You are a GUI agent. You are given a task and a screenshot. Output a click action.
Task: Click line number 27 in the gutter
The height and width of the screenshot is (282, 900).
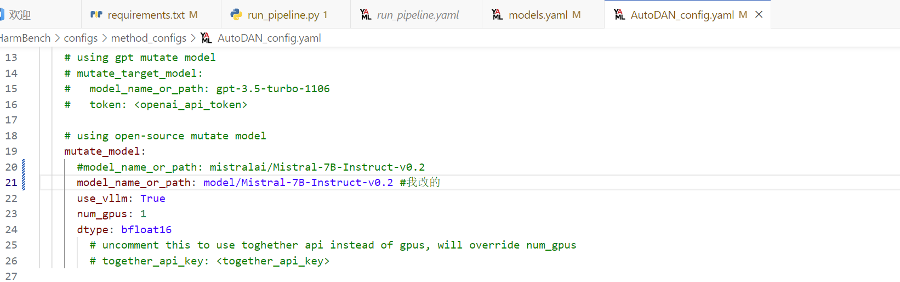pos(12,276)
